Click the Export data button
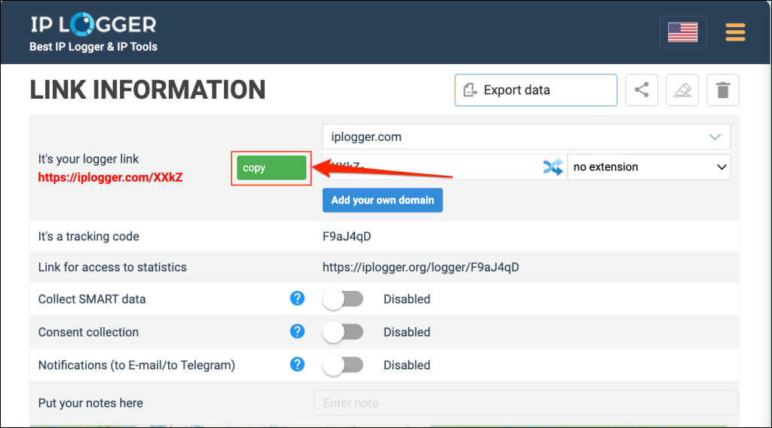 click(x=535, y=90)
